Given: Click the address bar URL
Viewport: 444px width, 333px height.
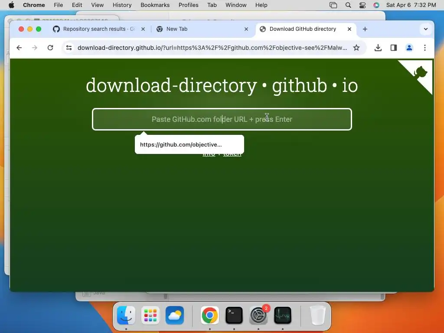Looking at the screenshot, I should click(212, 48).
